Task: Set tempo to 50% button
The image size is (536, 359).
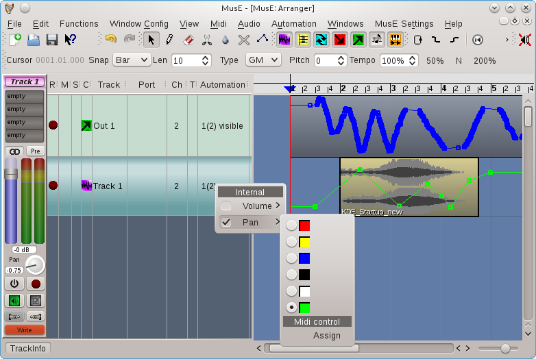Action: 435,60
